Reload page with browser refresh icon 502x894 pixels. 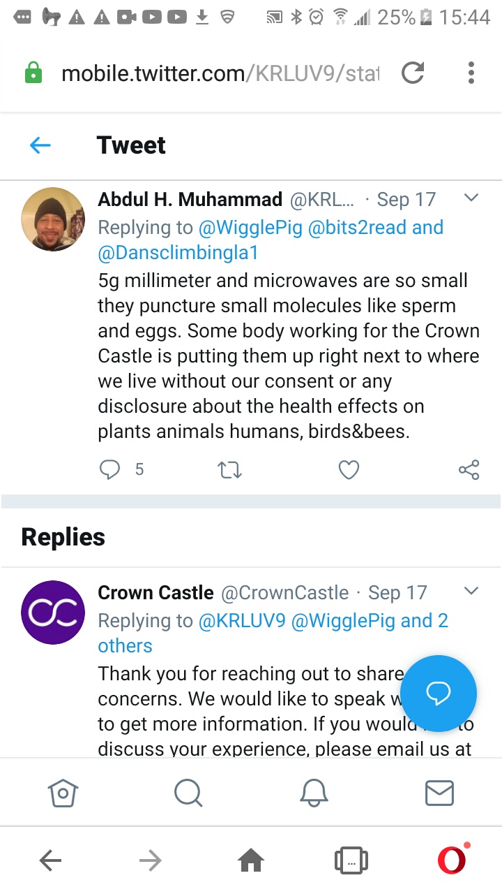pyautogui.click(x=413, y=73)
